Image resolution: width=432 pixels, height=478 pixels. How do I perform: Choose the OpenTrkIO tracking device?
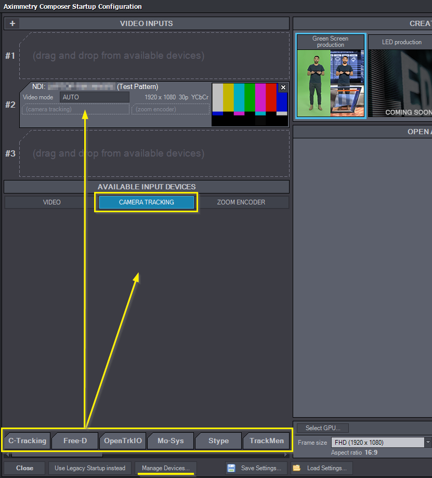click(123, 441)
